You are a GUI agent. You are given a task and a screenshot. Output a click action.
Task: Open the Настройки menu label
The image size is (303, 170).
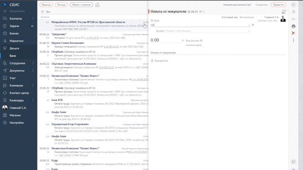coord(17,123)
